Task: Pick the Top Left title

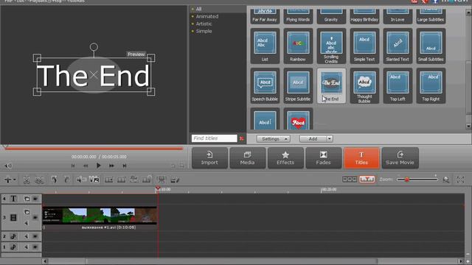Action: click(x=398, y=85)
